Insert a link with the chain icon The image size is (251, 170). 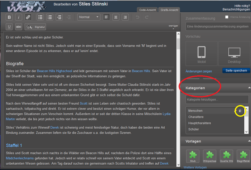click(x=28, y=17)
